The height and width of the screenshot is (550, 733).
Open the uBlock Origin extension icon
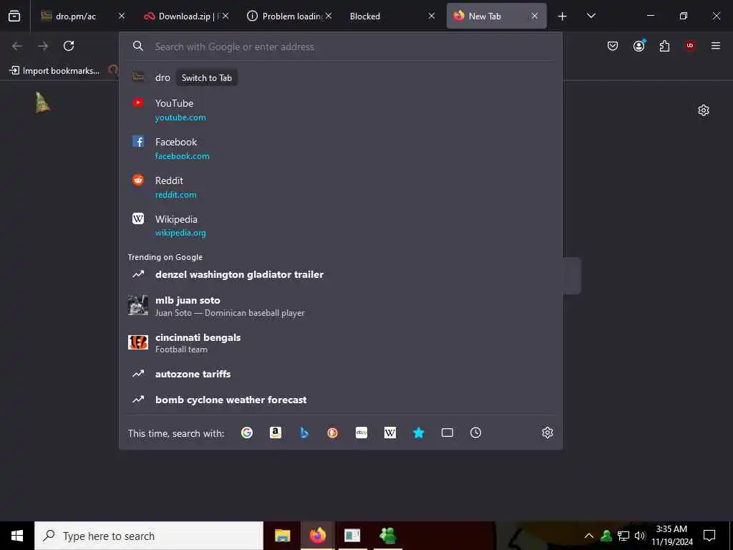coord(690,46)
